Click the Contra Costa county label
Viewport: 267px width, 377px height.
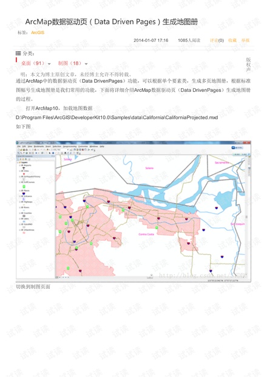pyautogui.click(x=146, y=234)
